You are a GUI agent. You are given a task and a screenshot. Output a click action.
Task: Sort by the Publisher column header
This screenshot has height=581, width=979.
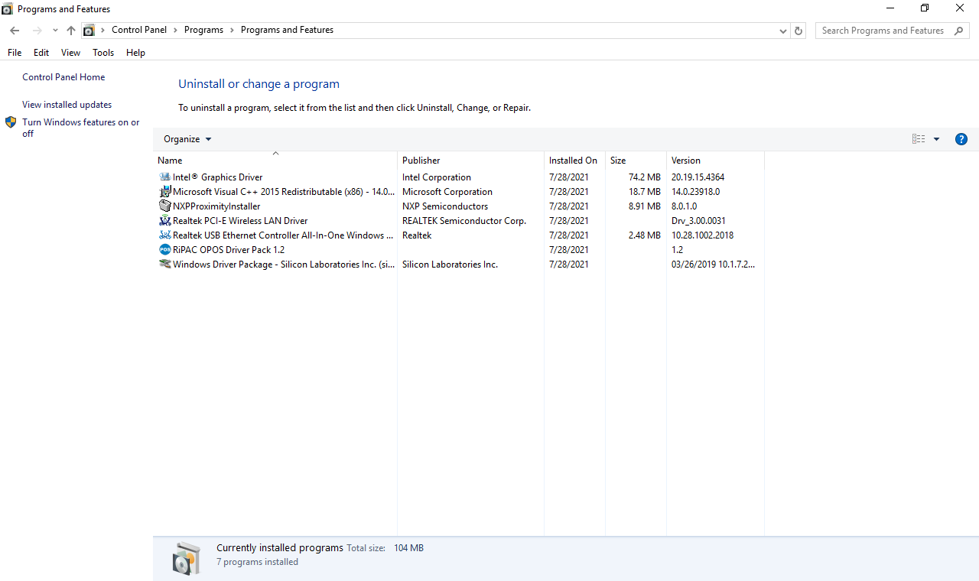[x=470, y=161]
